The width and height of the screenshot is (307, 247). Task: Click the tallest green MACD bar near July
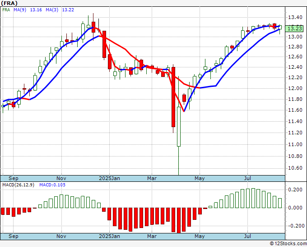click(253, 198)
